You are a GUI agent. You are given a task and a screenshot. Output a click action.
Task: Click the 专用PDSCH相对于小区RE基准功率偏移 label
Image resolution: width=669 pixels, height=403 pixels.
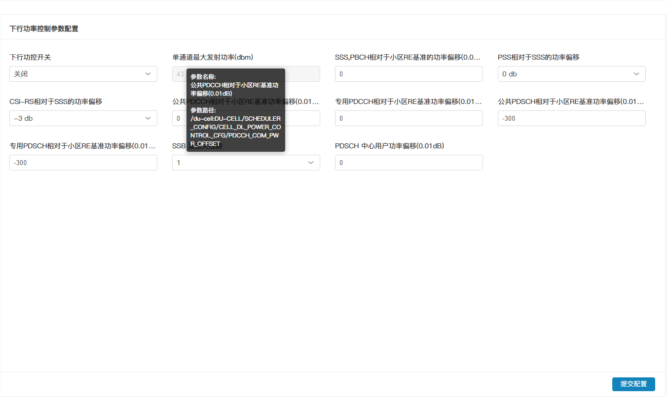(82, 146)
